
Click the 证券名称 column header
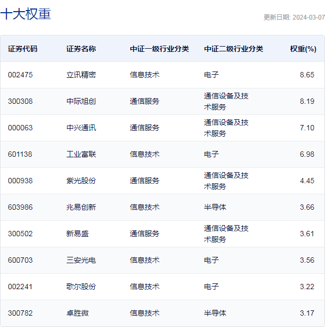[81, 49]
